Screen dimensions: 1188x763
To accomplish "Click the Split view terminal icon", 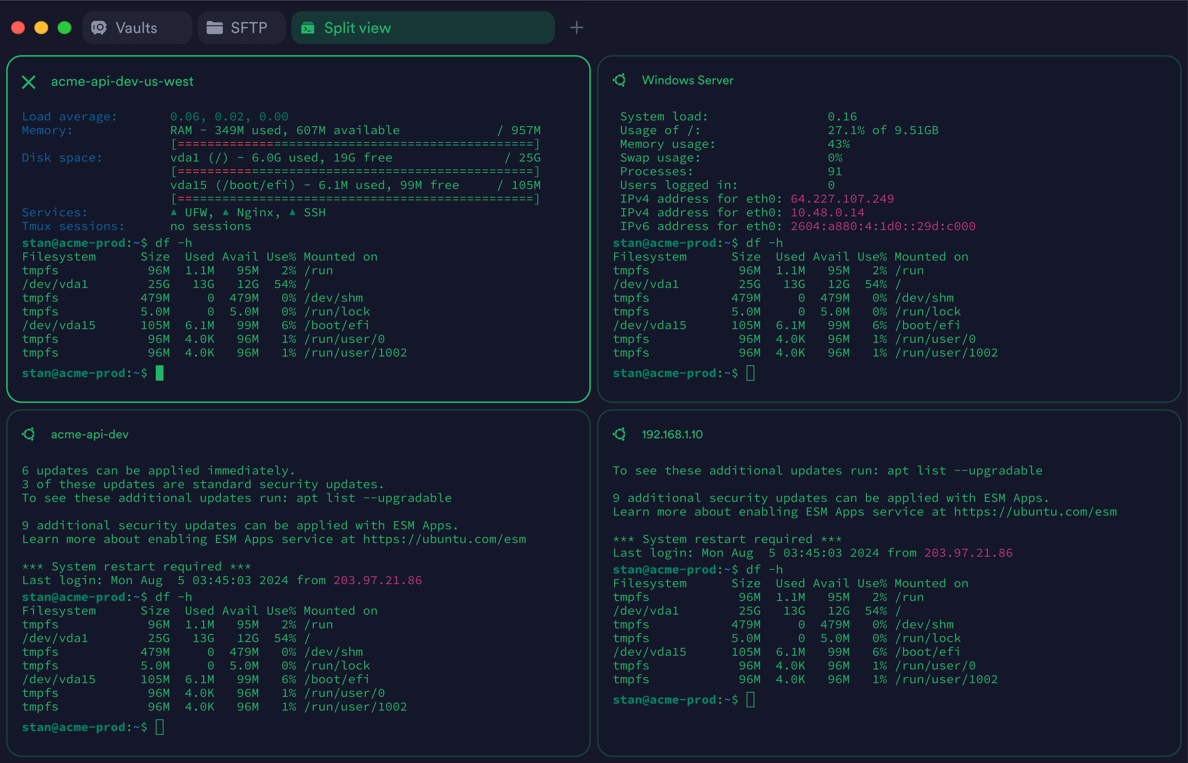I will pyautogui.click(x=308, y=28).
